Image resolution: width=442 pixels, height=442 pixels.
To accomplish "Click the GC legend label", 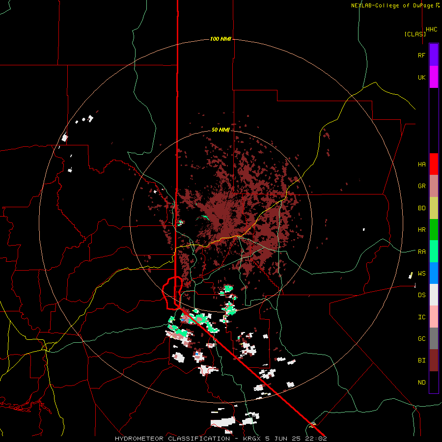I will 421,339.
